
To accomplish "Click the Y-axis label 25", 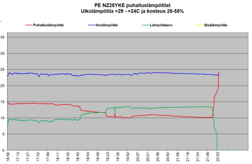I will tap(3, 70).
